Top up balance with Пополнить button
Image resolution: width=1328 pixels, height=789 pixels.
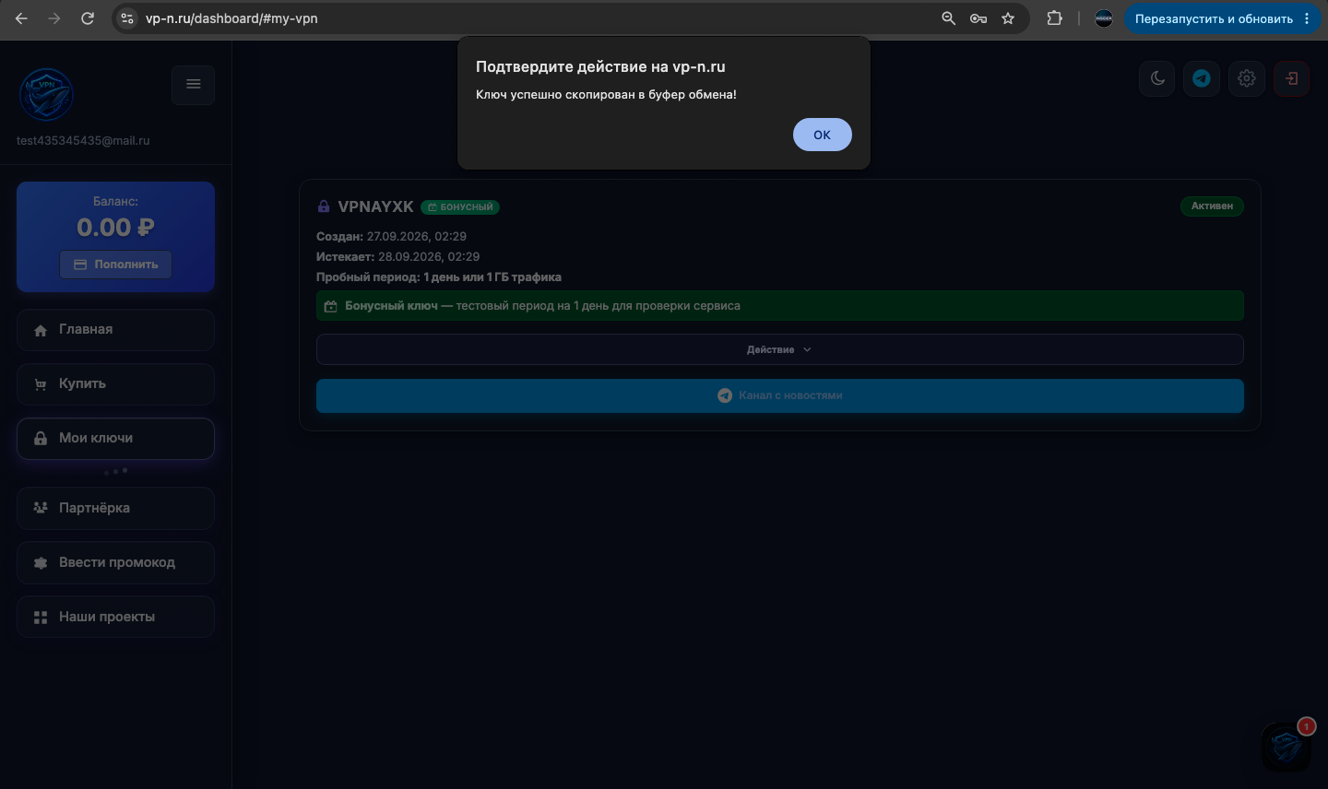(x=115, y=265)
